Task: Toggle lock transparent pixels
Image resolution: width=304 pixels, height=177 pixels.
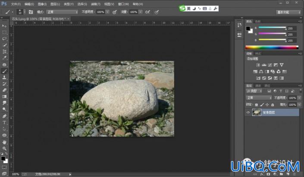Action: [x=256, y=105]
